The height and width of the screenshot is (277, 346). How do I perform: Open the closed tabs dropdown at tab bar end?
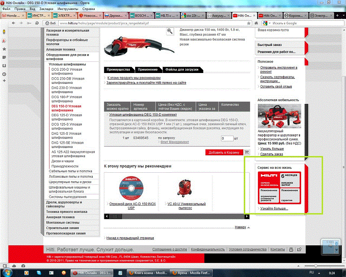343,15
